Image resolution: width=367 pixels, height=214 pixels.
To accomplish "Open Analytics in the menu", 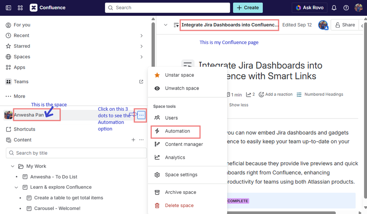I will point(188,157).
